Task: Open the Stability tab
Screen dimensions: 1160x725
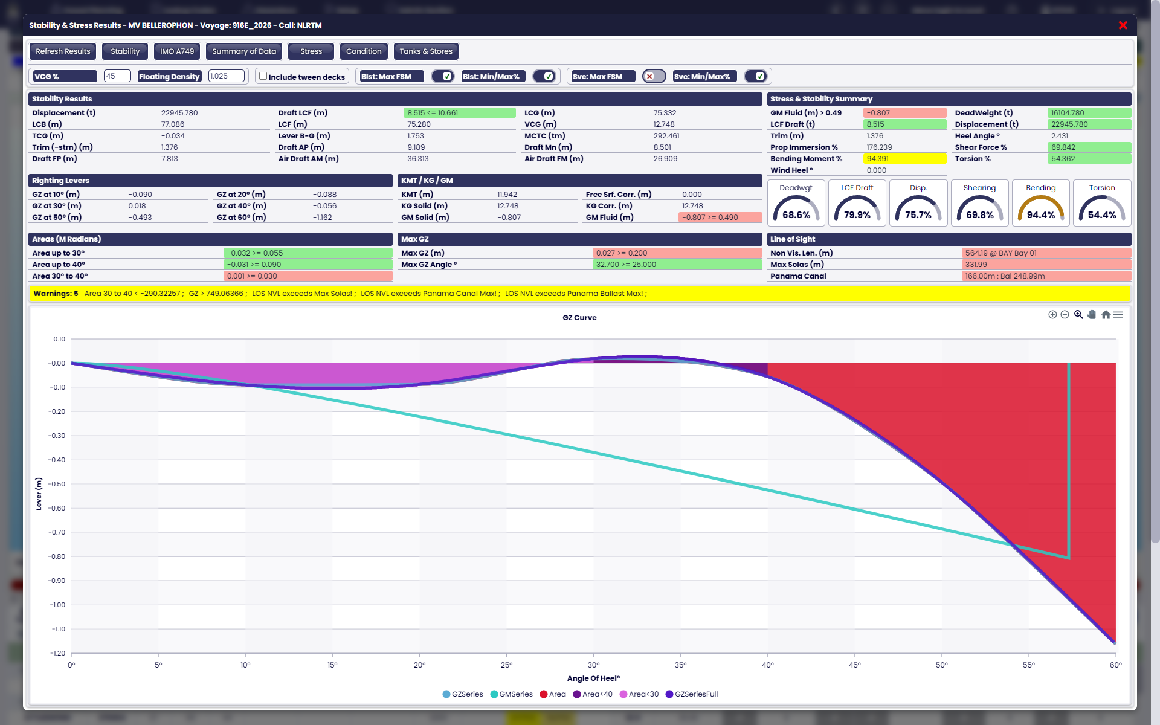Action: [x=125, y=51]
